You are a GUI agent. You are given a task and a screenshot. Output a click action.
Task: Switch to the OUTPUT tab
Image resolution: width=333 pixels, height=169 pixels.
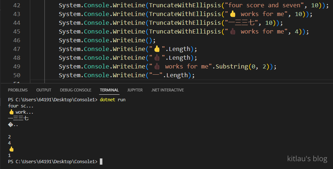[x=44, y=90]
